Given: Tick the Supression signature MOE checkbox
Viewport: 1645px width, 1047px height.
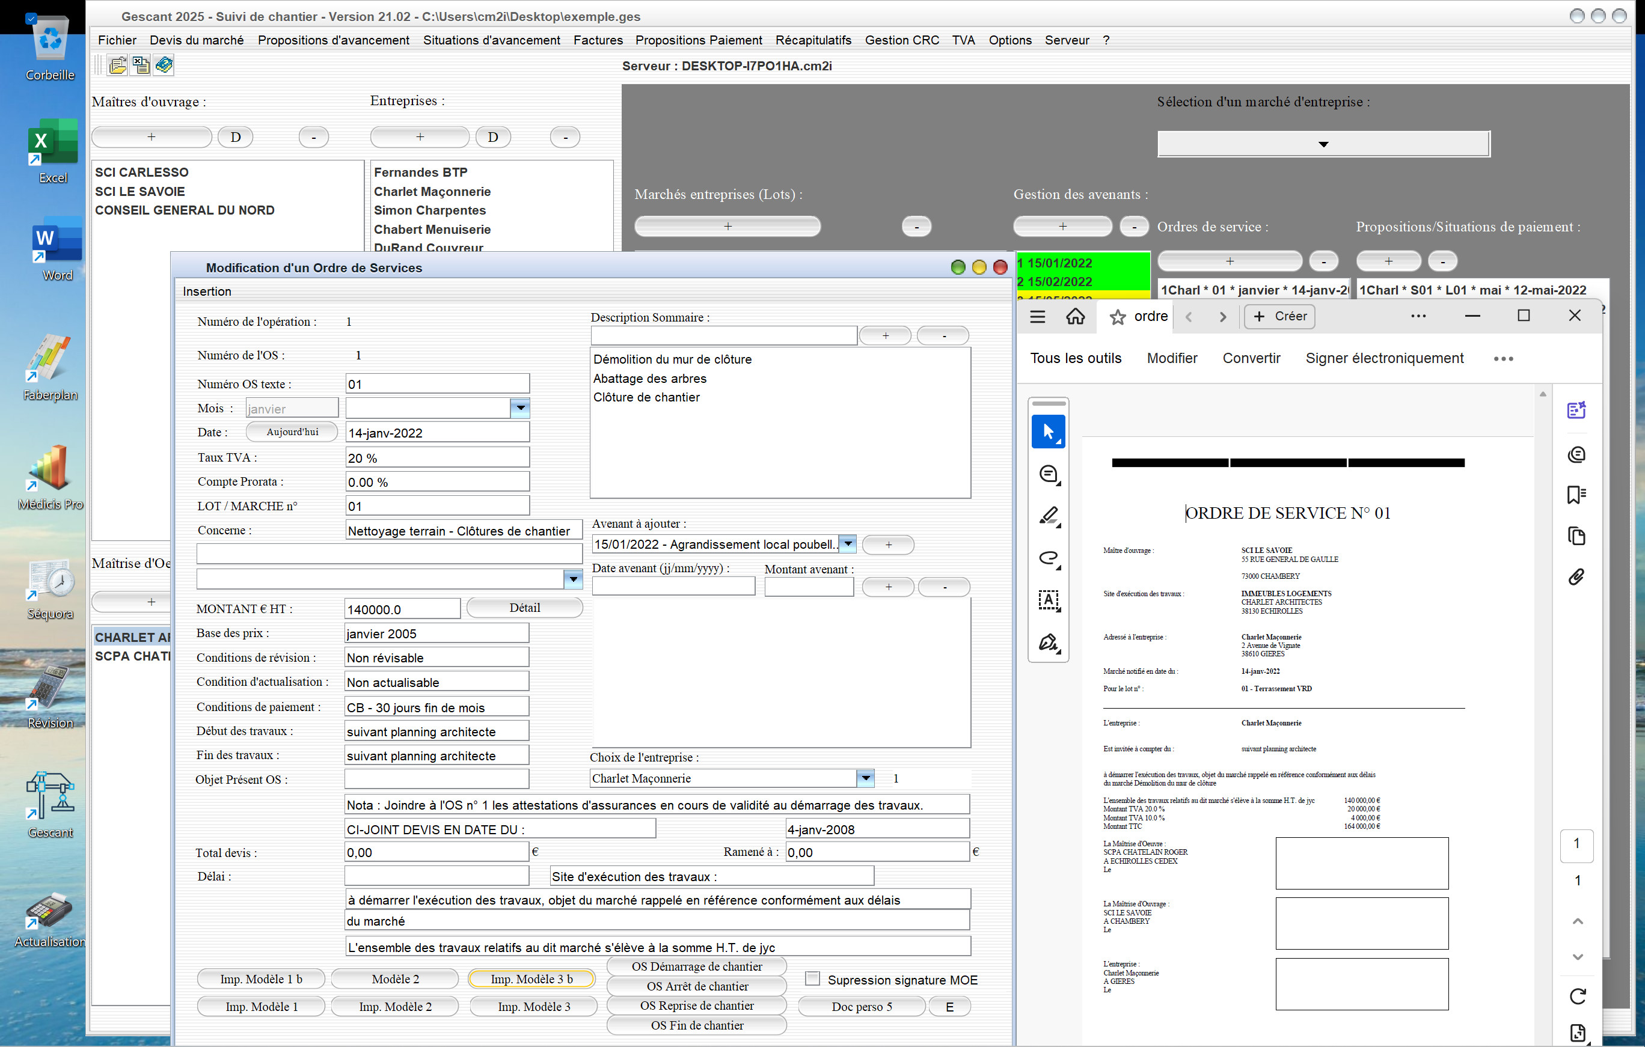Looking at the screenshot, I should point(812,978).
